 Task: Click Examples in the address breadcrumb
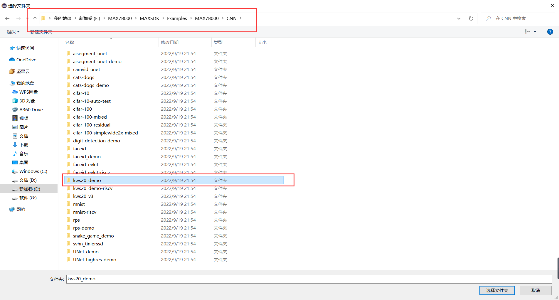pos(177,18)
